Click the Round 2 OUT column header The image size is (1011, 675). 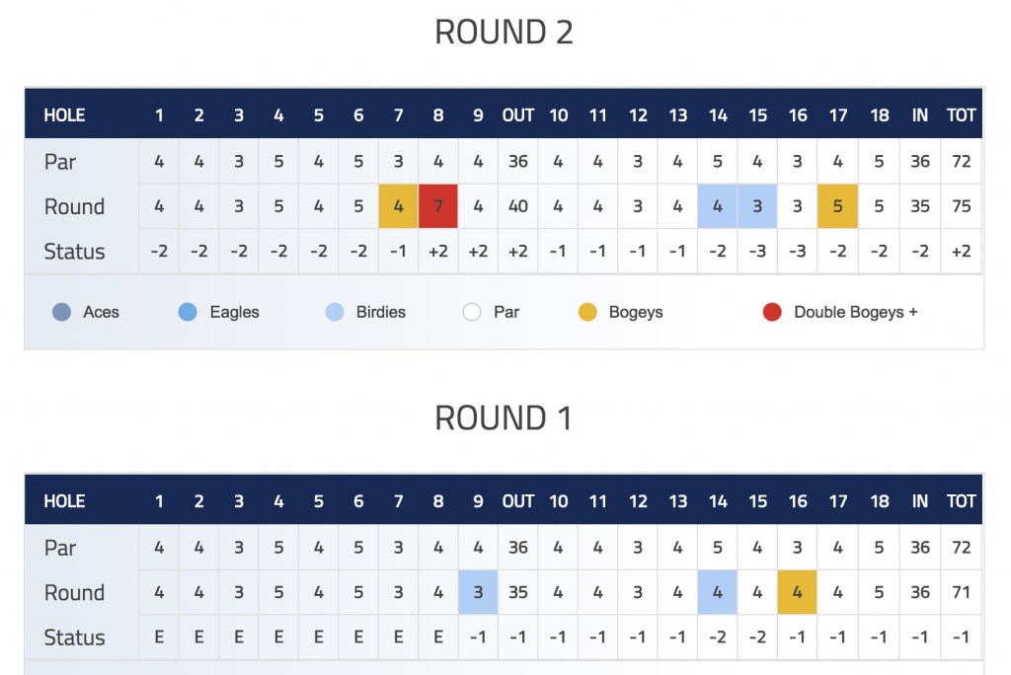point(518,115)
